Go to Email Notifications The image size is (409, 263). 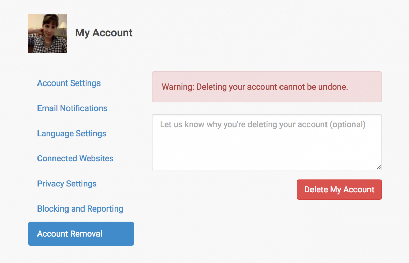click(72, 108)
